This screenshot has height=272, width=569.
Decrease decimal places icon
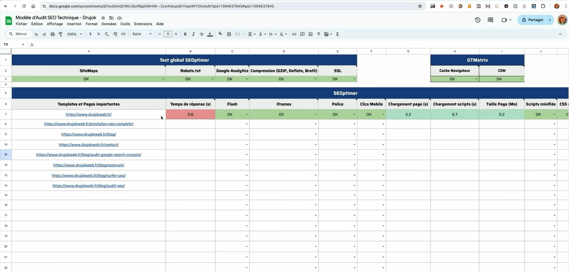pos(107,34)
